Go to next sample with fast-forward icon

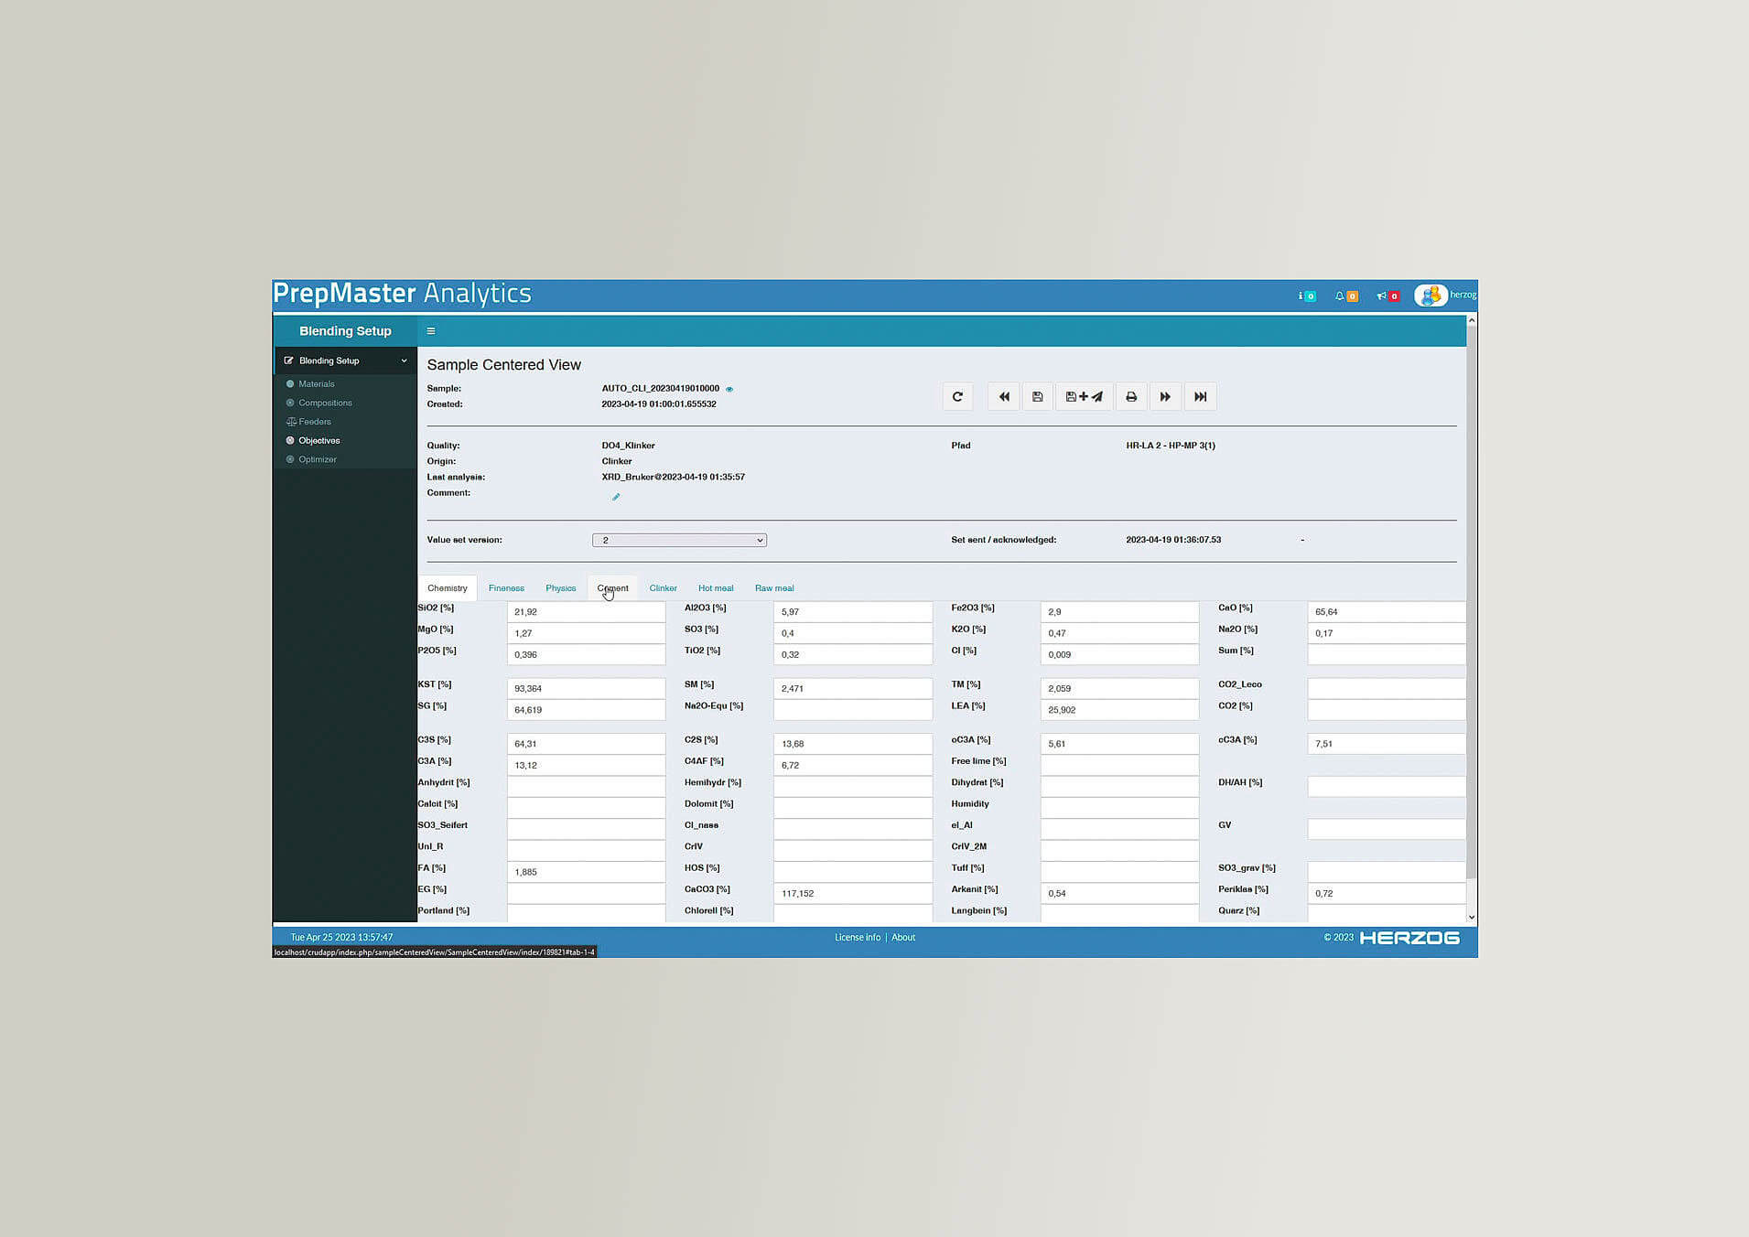tap(1165, 397)
